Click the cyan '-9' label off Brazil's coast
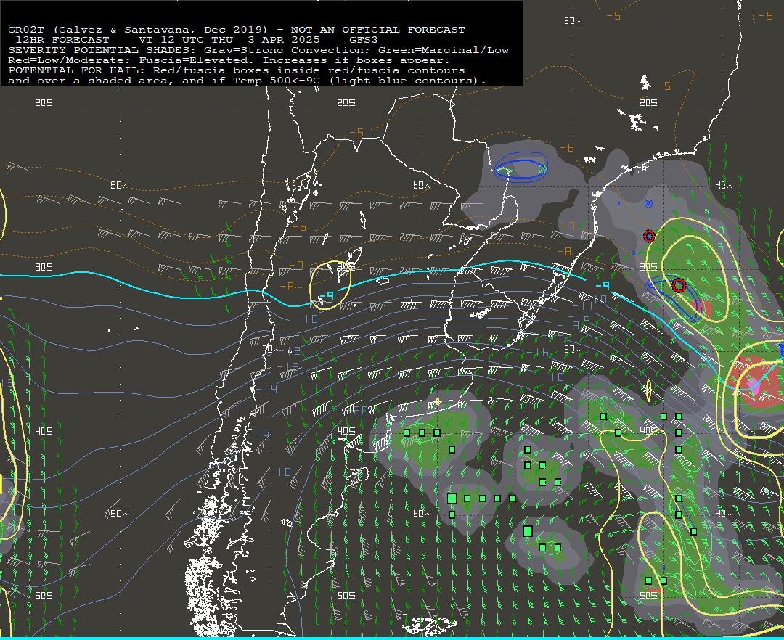This screenshot has width=784, height=640. point(603,285)
